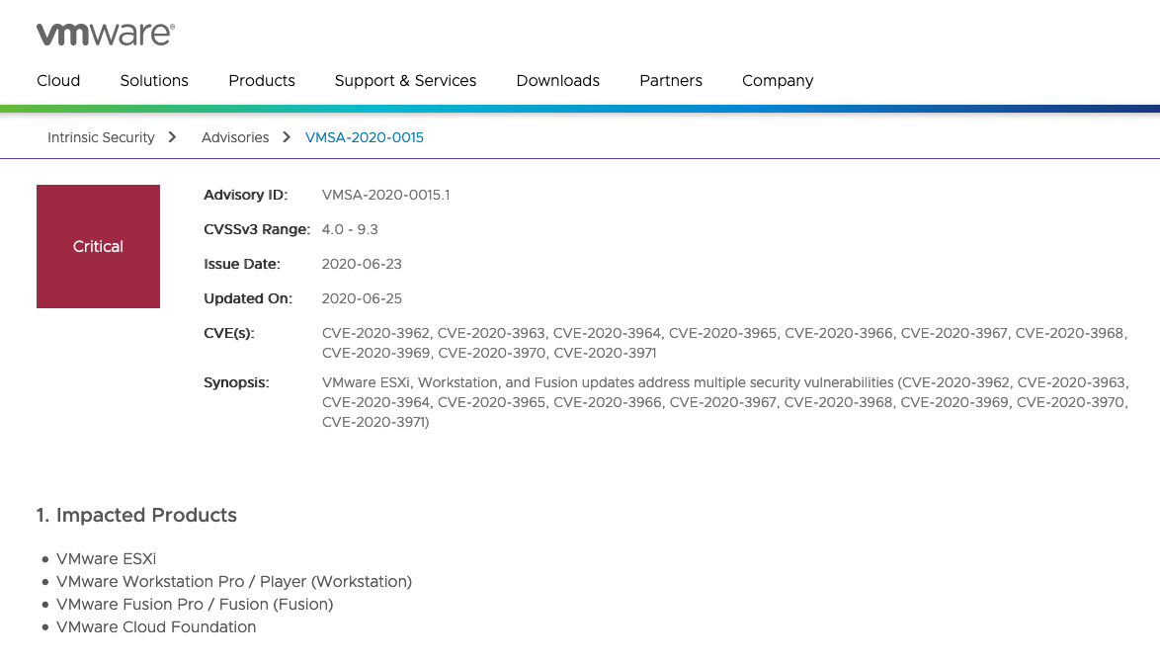The image size is (1160, 662).
Task: Click chevron after Intrinsic Security
Action: (x=172, y=136)
